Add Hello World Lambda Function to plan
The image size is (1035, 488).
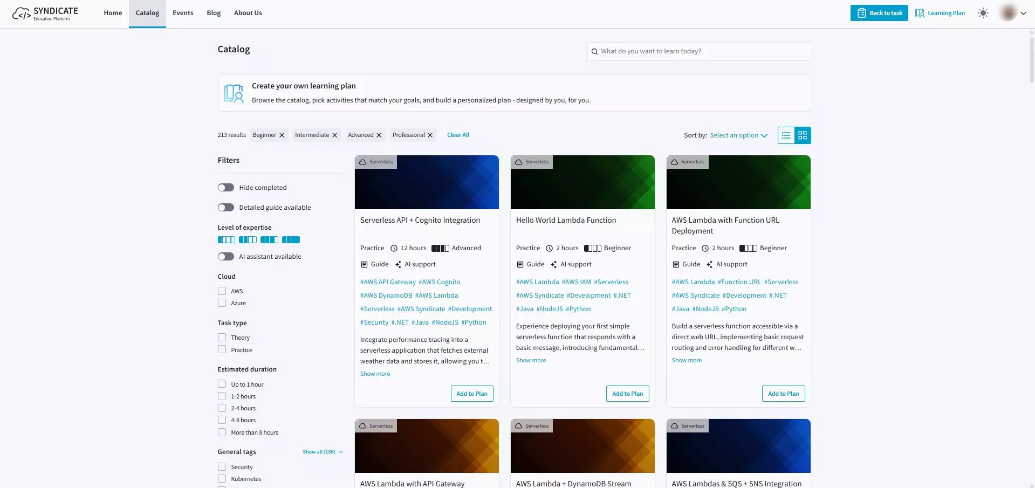click(x=628, y=394)
